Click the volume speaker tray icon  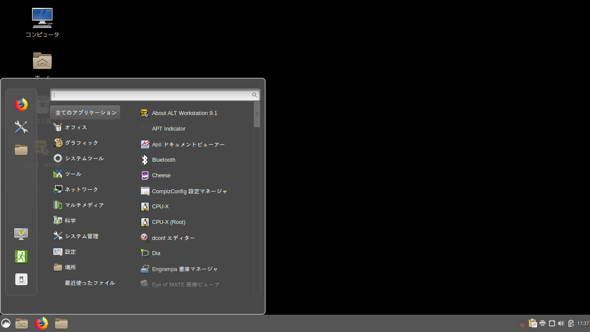tap(561, 323)
